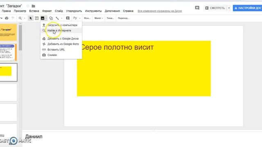The height and width of the screenshot is (147, 262).
Task: Click Фон... background button
Action: (87, 18)
